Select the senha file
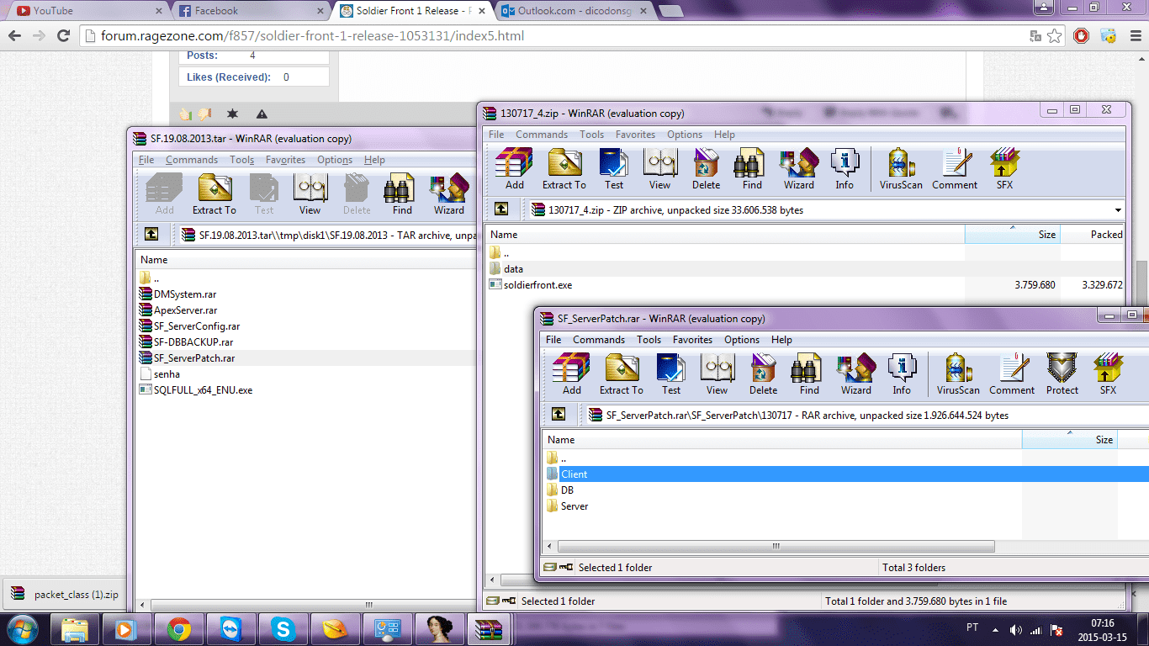 click(x=160, y=374)
